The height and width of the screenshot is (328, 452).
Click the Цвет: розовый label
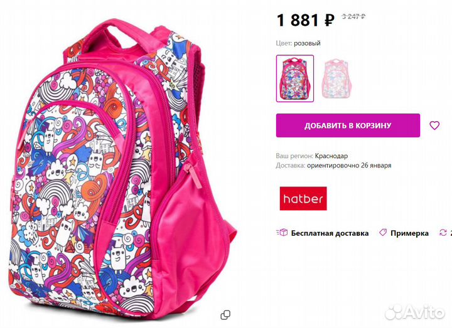click(x=298, y=43)
